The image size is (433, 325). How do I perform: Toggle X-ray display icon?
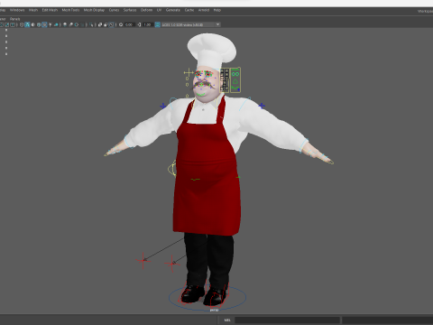click(100, 24)
